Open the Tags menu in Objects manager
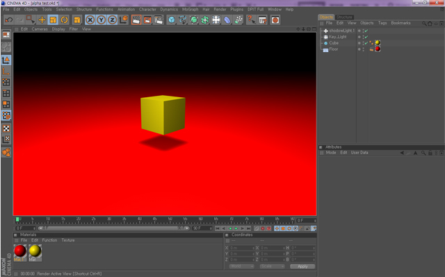 coord(382,23)
